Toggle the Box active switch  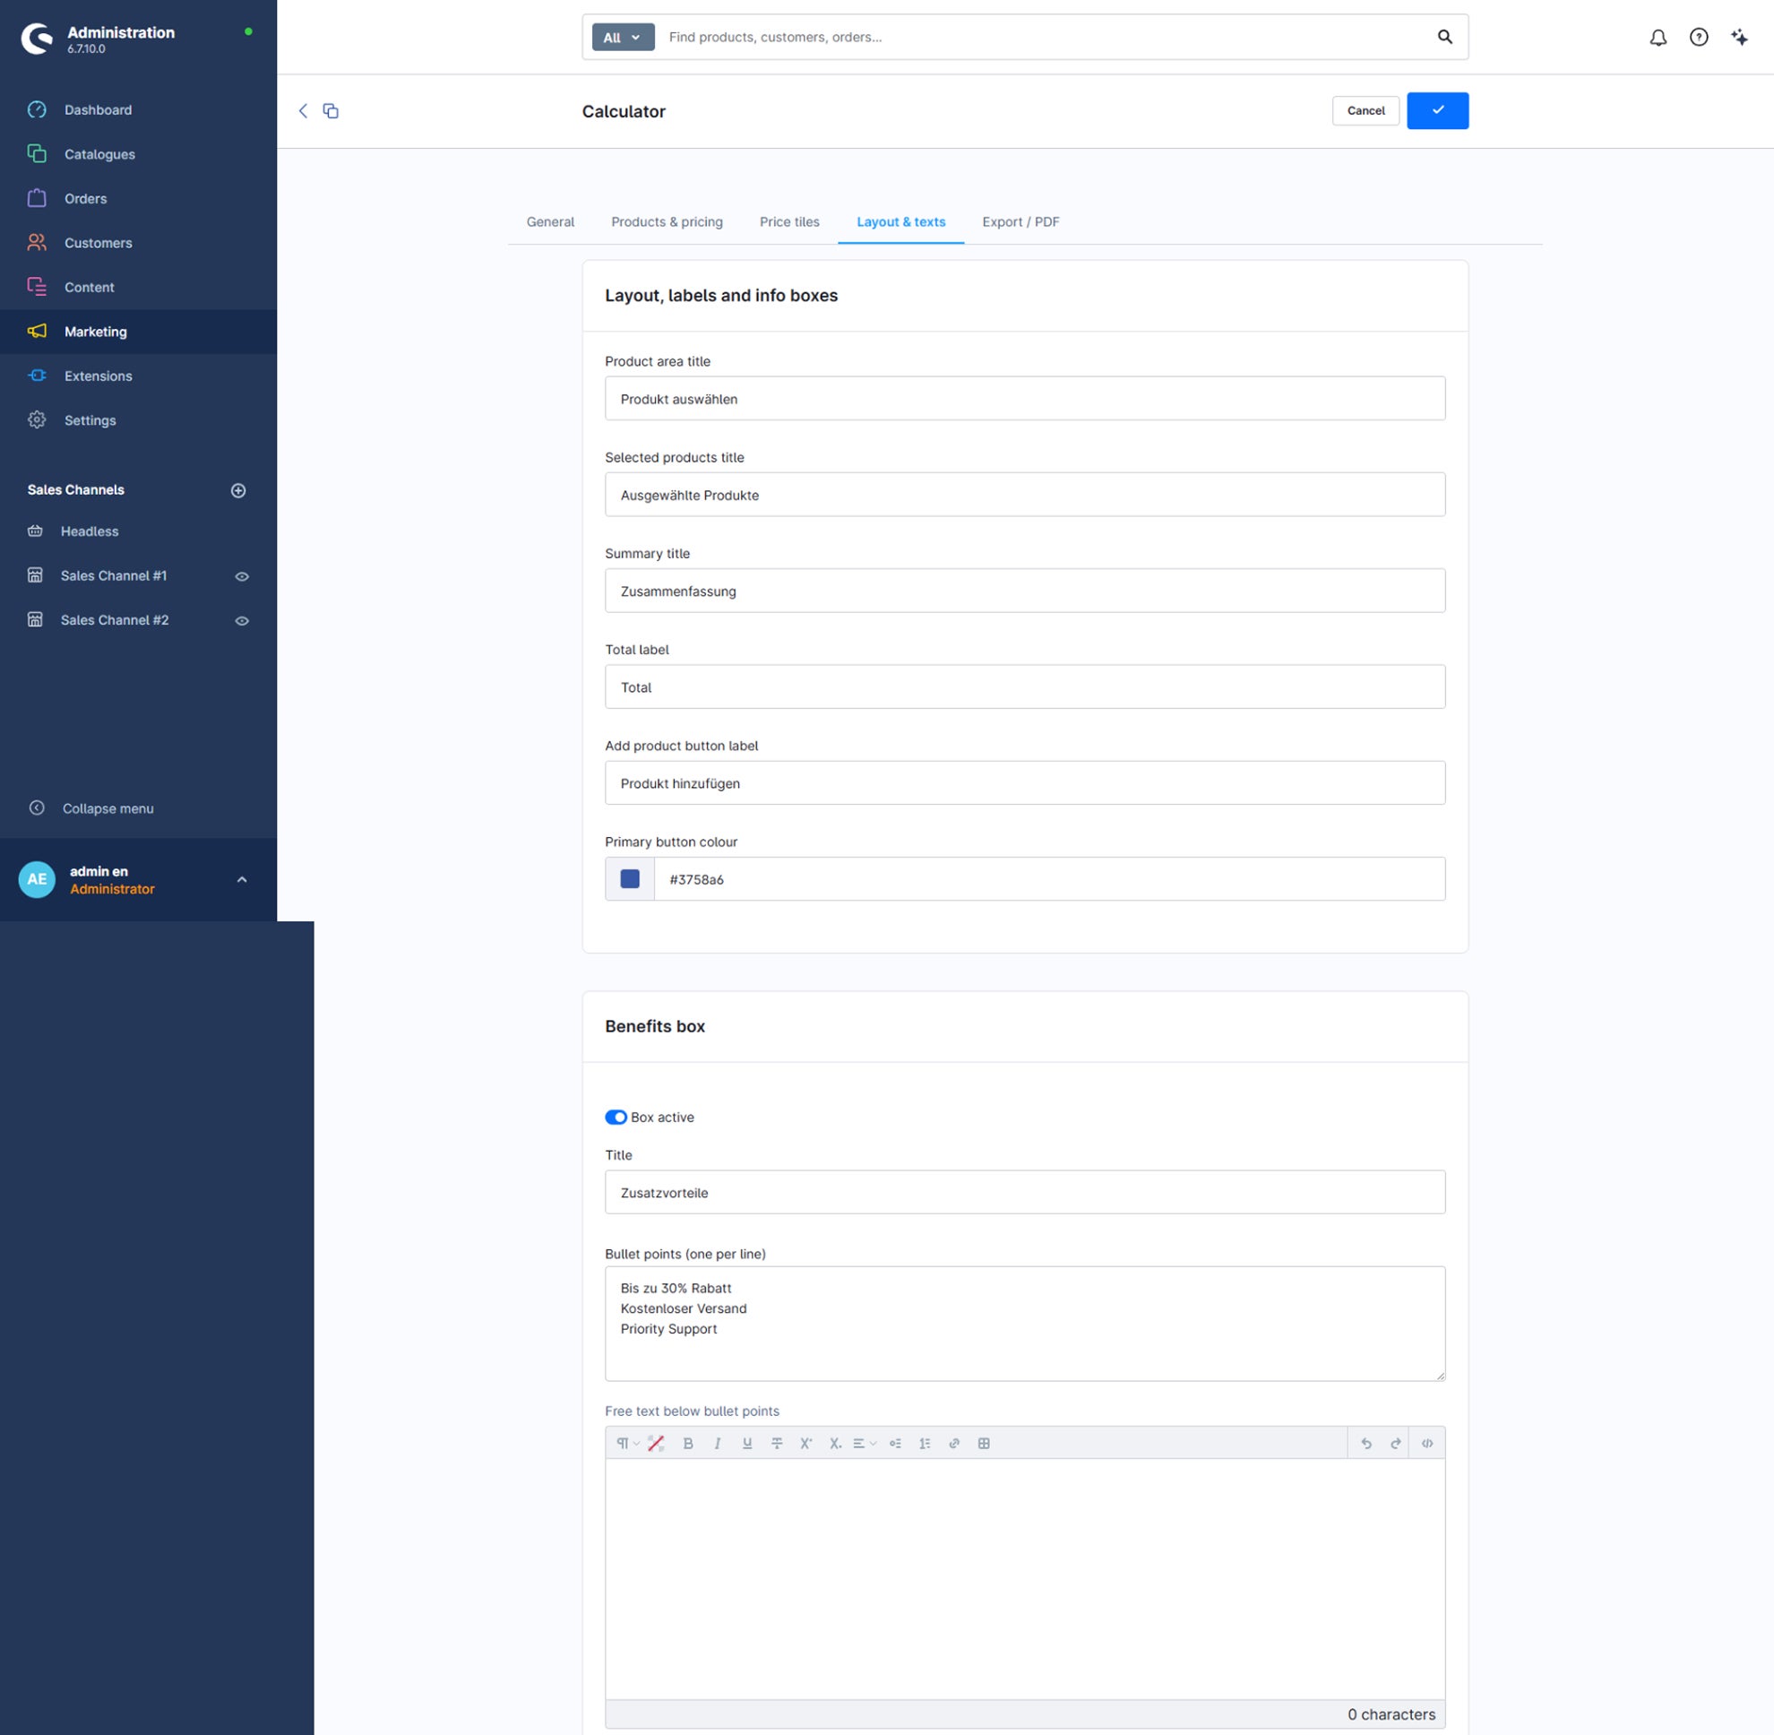(616, 1118)
